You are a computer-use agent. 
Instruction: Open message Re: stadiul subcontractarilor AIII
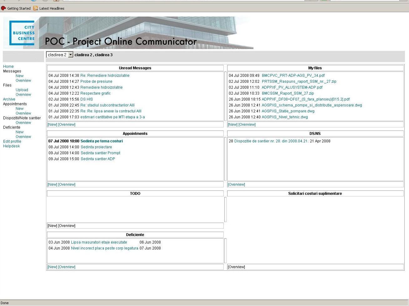click(107, 105)
